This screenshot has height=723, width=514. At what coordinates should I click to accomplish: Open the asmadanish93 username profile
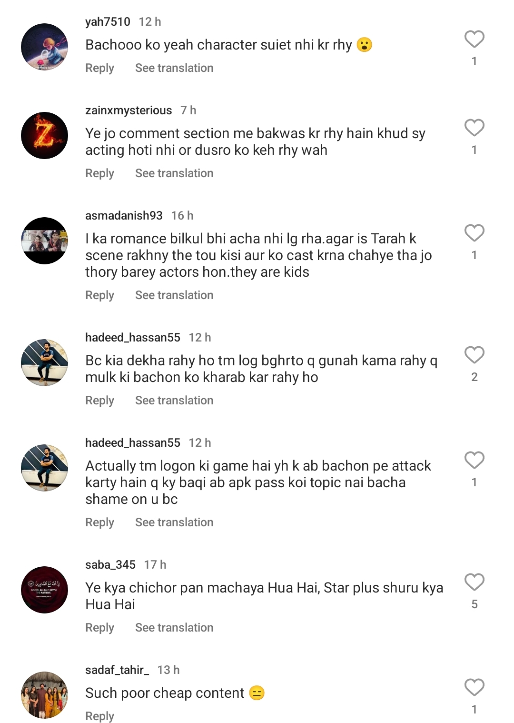[124, 216]
